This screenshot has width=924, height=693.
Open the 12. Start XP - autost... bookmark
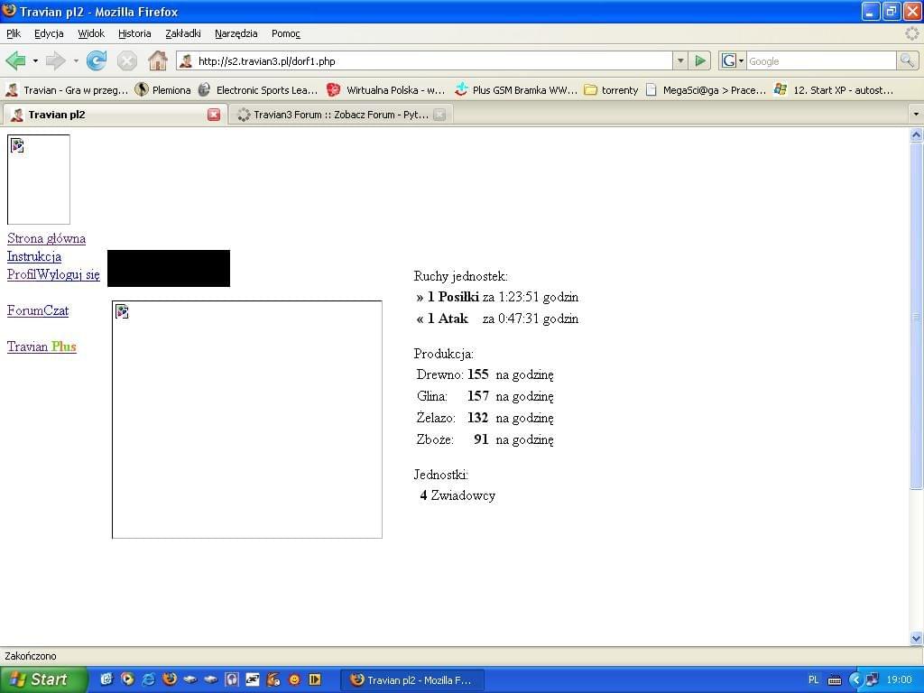pyautogui.click(x=834, y=90)
